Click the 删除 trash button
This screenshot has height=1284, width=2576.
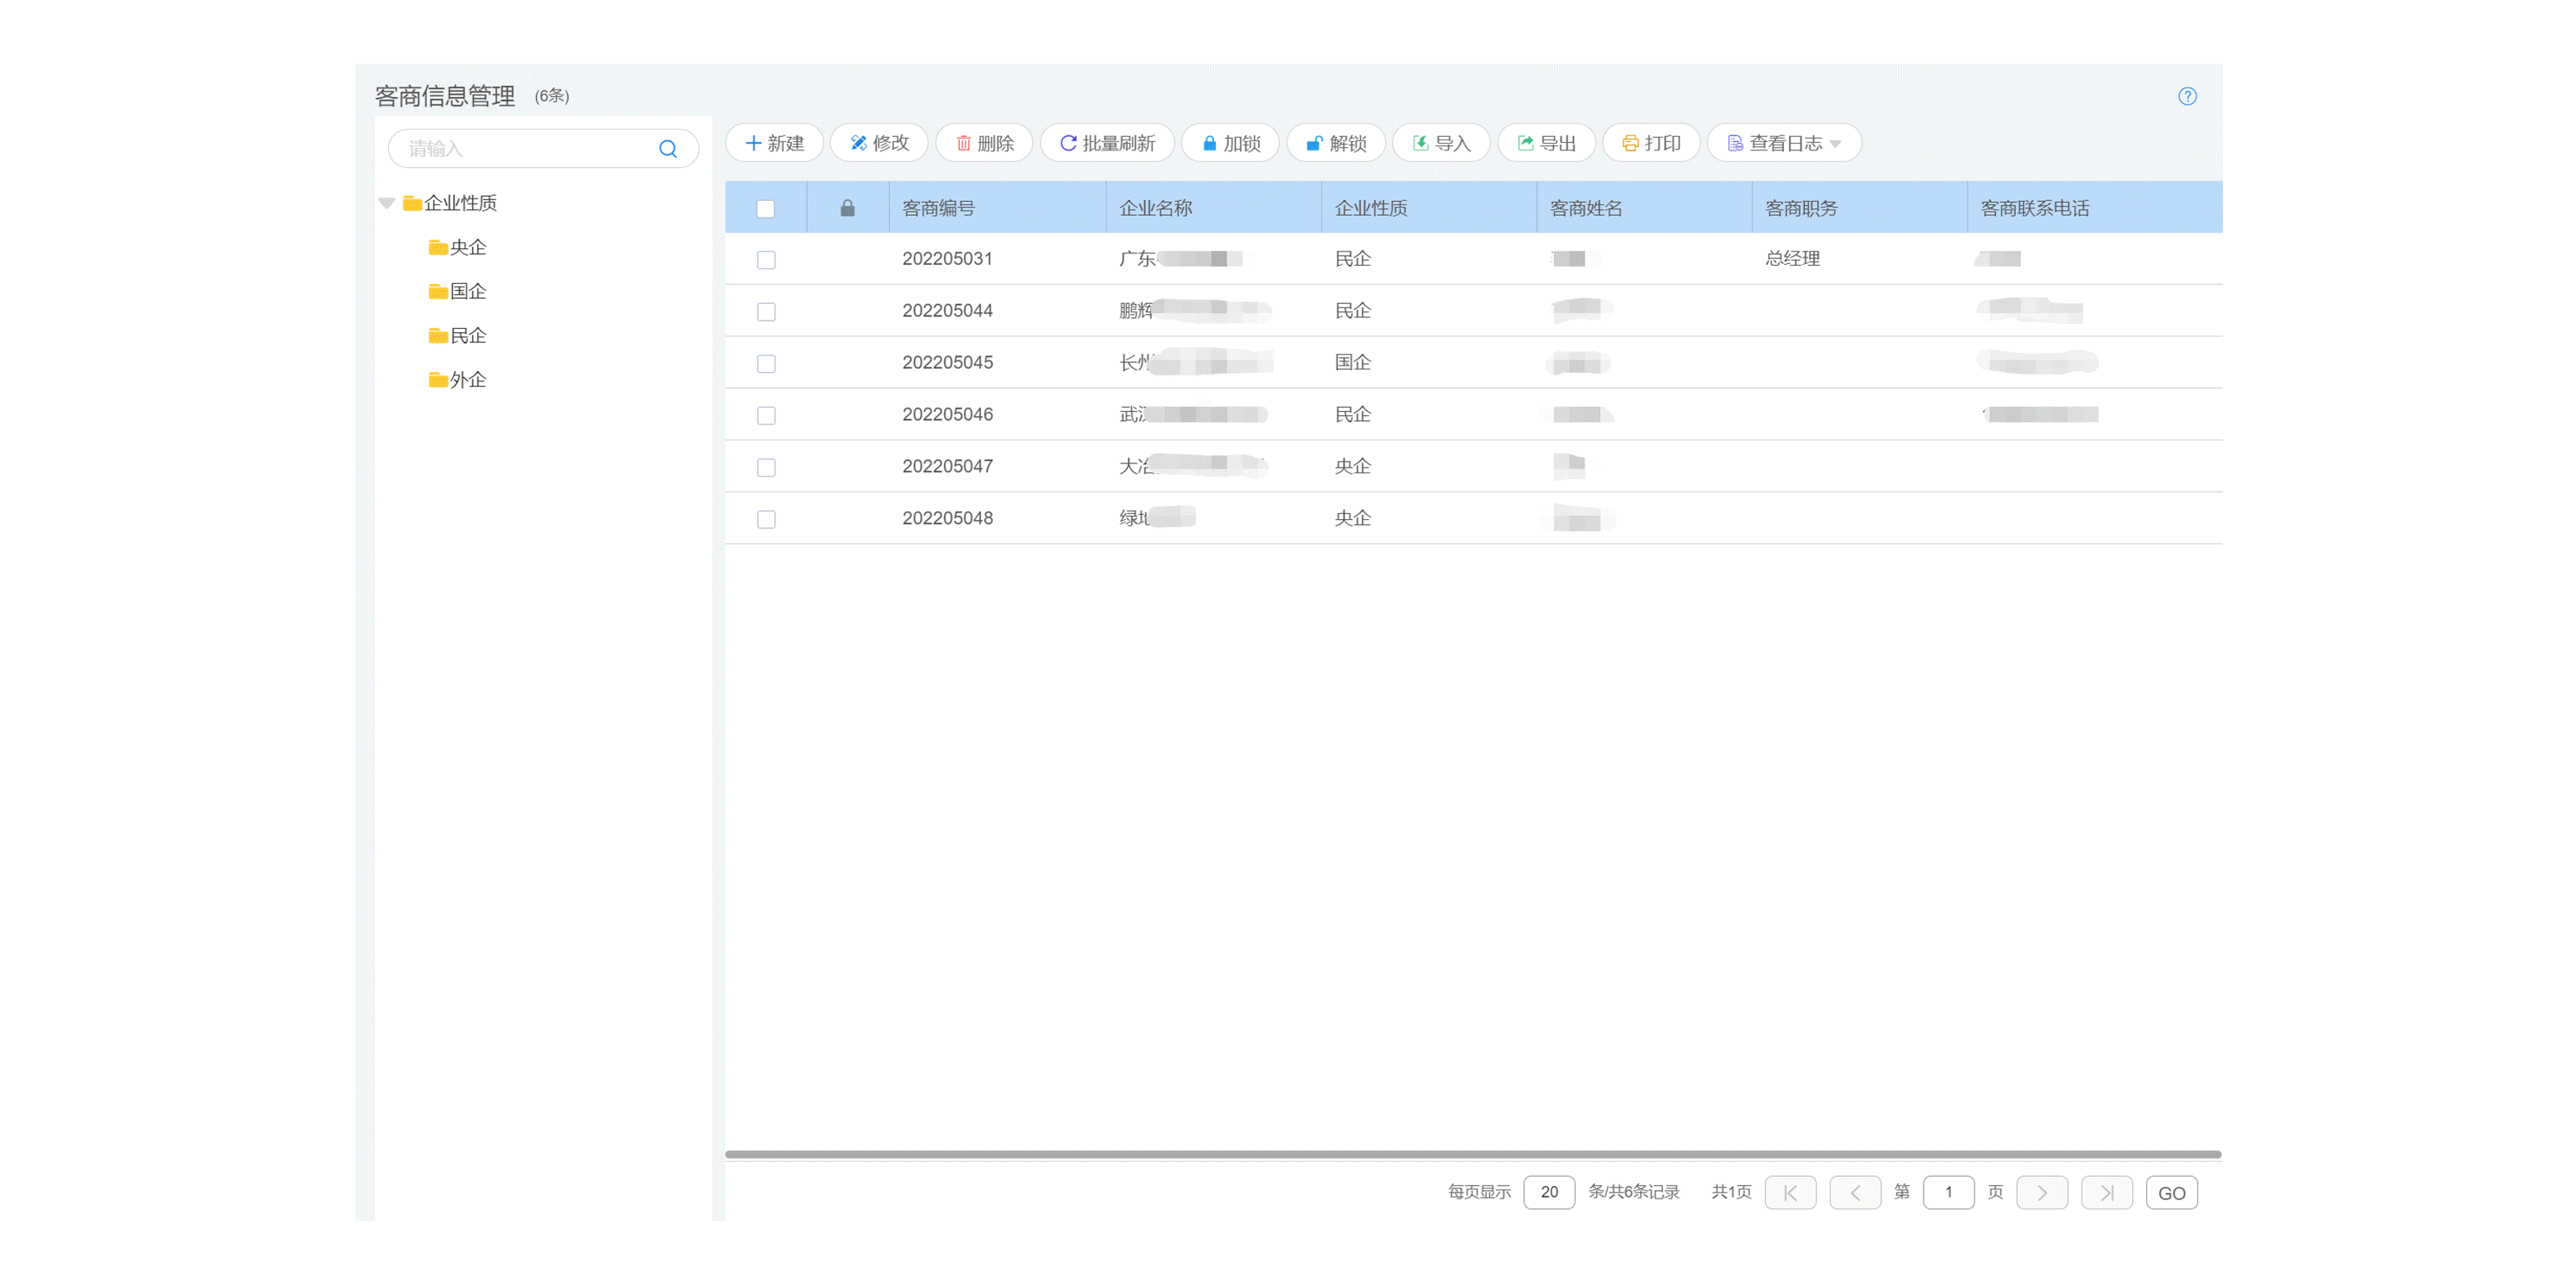(x=984, y=143)
